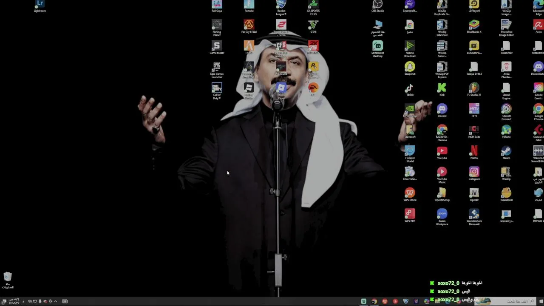Open the Kick desktop shortcut

[x=442, y=90]
